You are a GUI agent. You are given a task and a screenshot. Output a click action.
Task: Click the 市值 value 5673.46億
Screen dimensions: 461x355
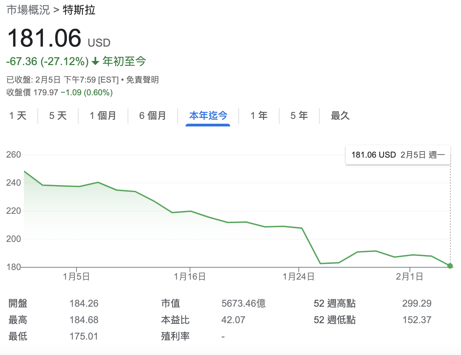click(244, 303)
